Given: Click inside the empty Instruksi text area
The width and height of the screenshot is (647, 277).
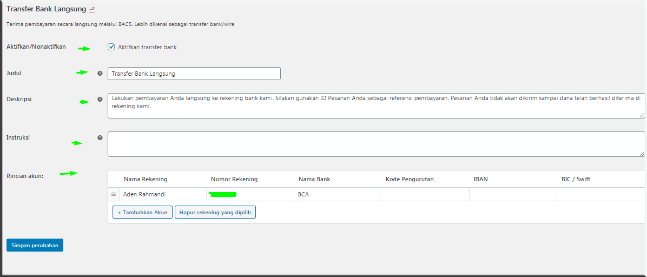Looking at the screenshot, I should point(376,144).
